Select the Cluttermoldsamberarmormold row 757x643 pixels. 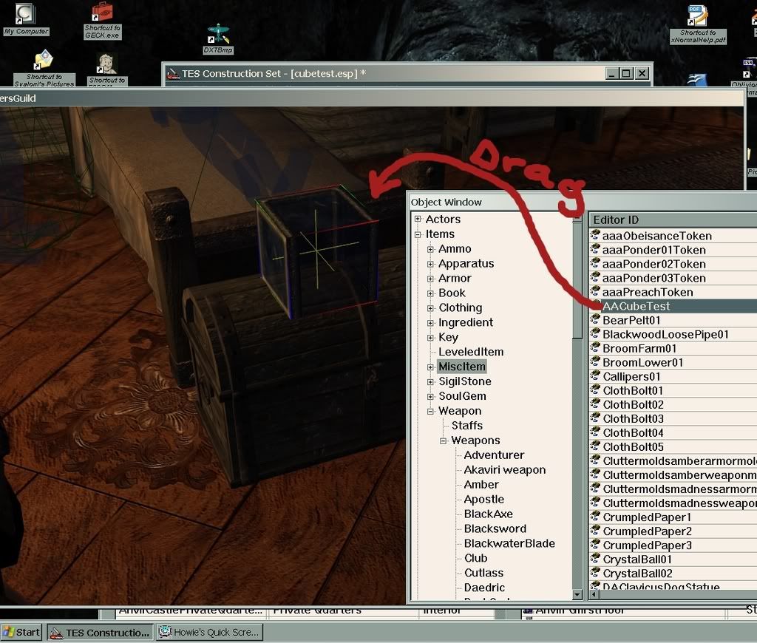tap(673, 460)
